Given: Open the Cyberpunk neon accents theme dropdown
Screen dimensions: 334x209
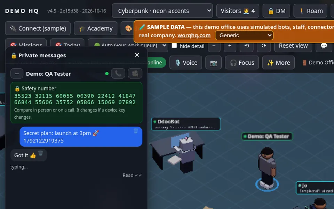Looking at the screenshot, I should [162, 11].
